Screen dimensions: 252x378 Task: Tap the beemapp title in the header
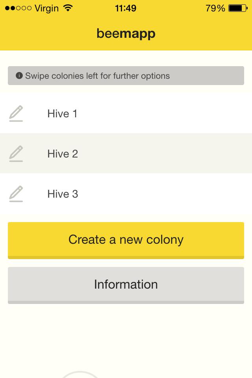tap(126, 34)
